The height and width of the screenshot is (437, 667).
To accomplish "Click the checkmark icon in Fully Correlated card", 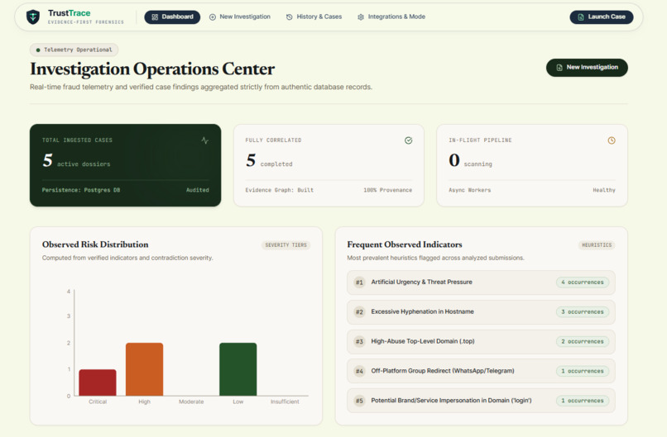I will coord(408,140).
